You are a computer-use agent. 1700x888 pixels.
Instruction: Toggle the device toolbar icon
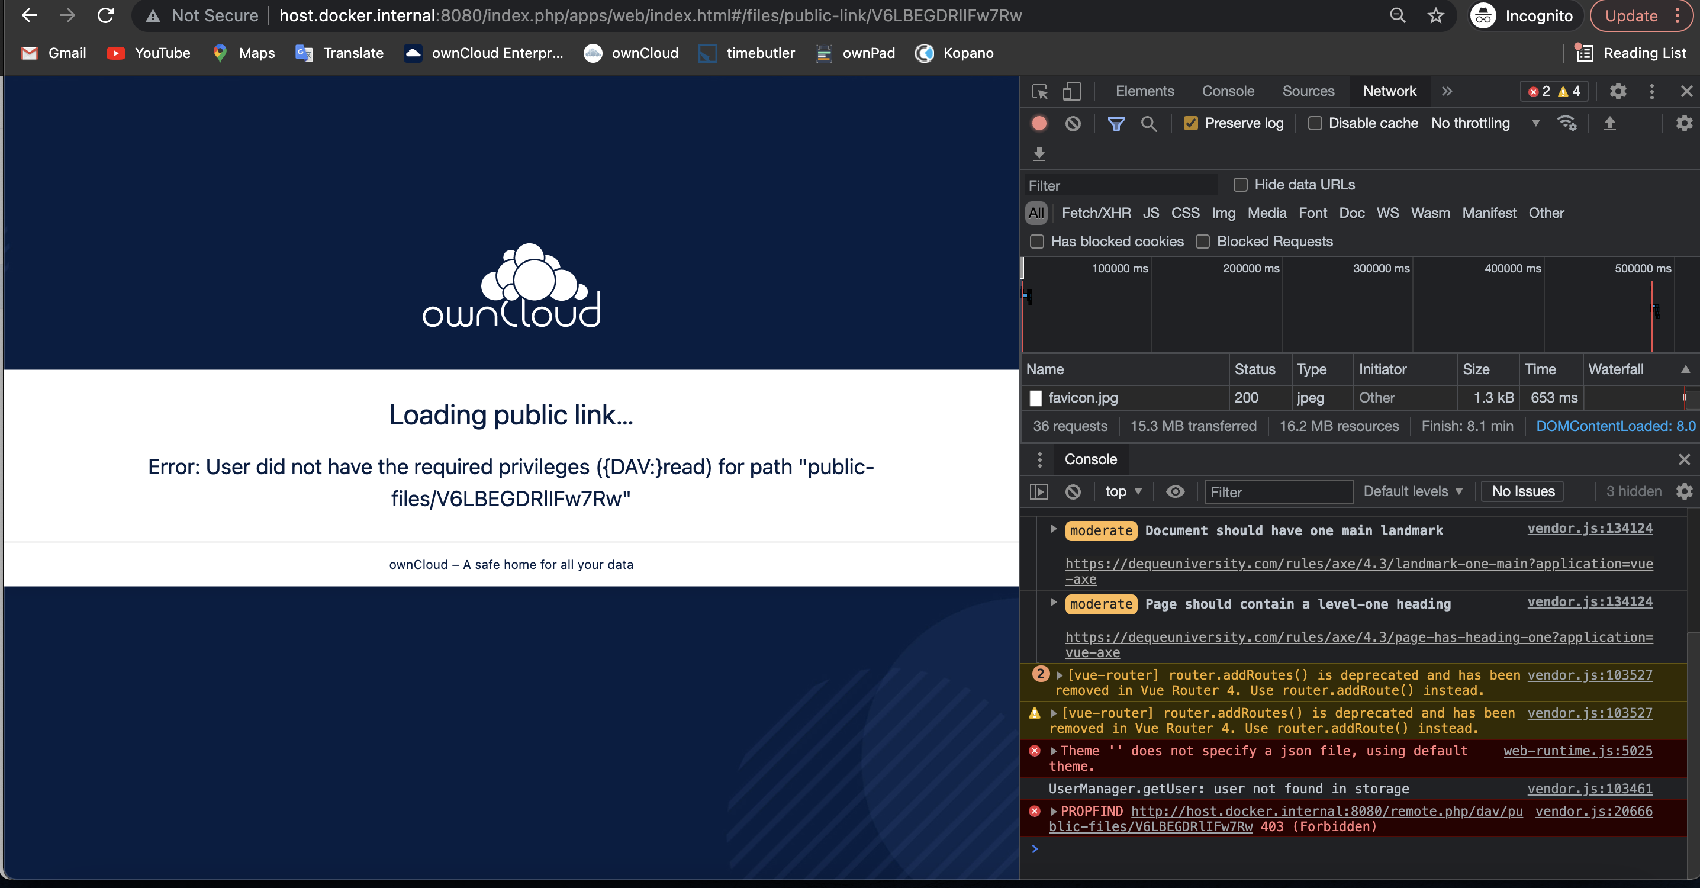pyautogui.click(x=1071, y=91)
